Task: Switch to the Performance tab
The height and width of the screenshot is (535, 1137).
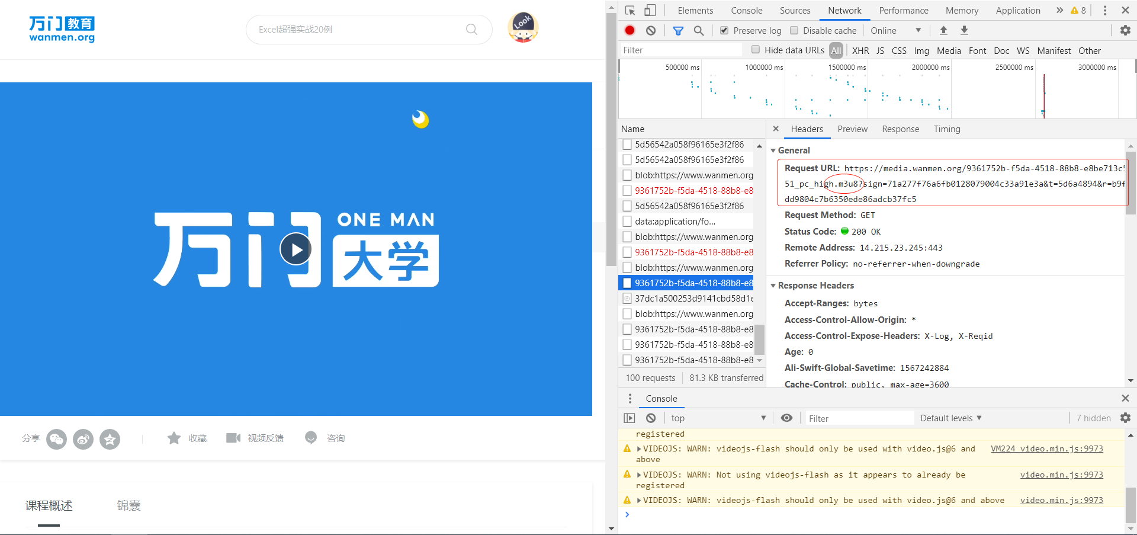Action: click(x=903, y=11)
